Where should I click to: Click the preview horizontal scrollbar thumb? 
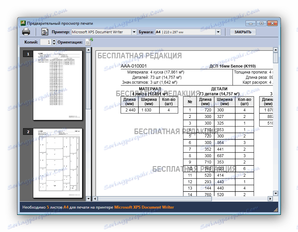tap(155, 199)
